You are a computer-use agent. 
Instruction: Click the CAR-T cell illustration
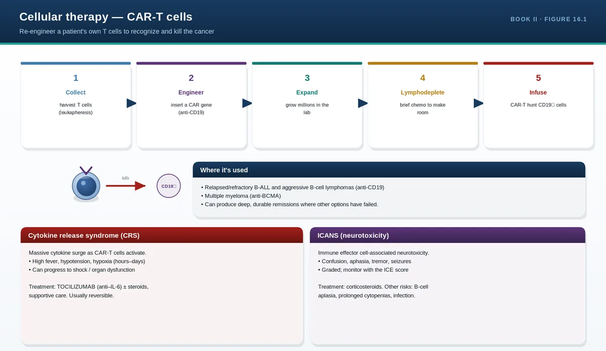[x=86, y=184]
